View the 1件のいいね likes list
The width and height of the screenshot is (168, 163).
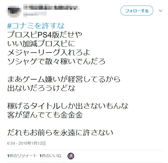(50, 156)
